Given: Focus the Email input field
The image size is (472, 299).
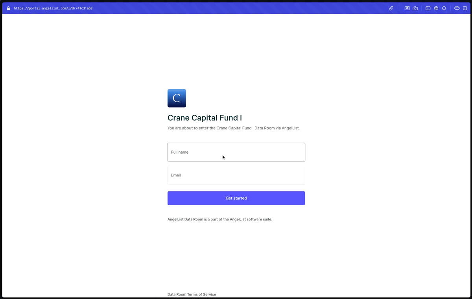Looking at the screenshot, I should [236, 175].
